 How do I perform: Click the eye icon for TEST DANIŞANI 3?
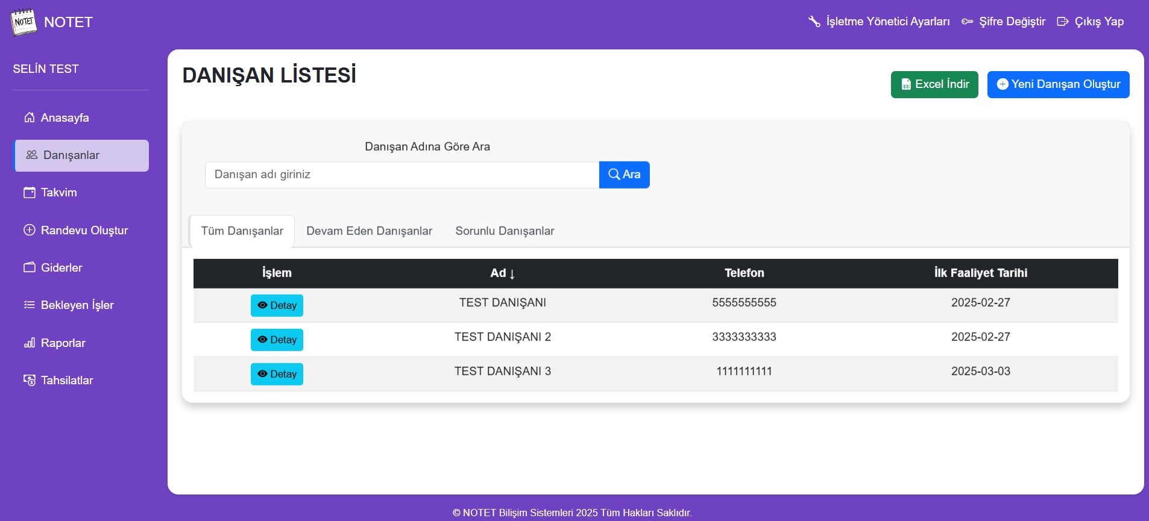click(x=262, y=374)
